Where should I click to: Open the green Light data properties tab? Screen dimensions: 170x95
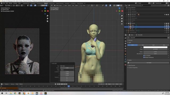(125, 62)
